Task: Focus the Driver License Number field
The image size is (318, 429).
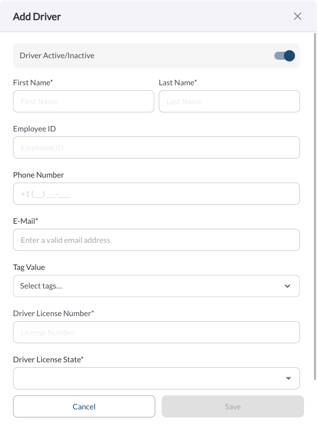Action: 156,333
